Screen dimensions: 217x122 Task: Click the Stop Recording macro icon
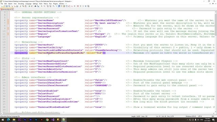coord(81,6)
